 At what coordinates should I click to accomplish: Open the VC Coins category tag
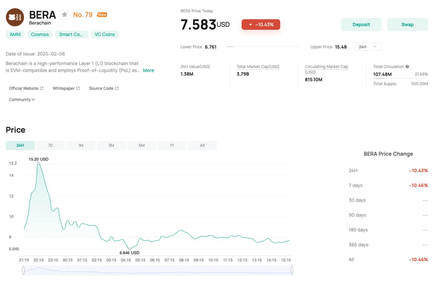coord(105,34)
